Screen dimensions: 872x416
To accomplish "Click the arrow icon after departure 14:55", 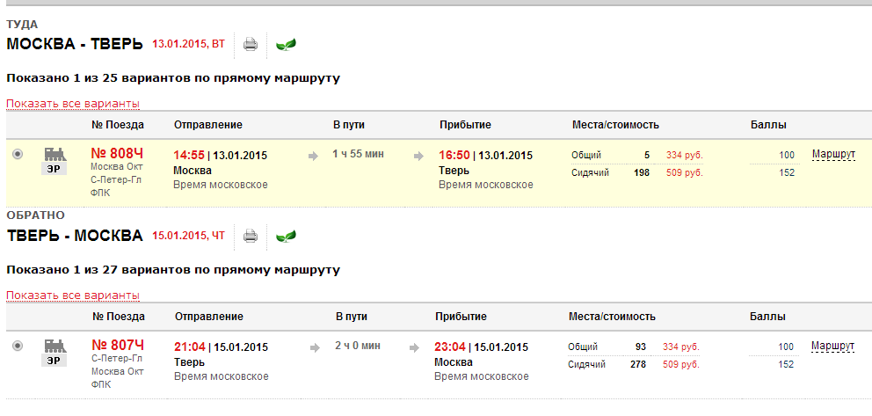I will click(313, 157).
